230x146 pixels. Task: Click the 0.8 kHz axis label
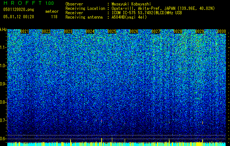click(x=3, y=102)
